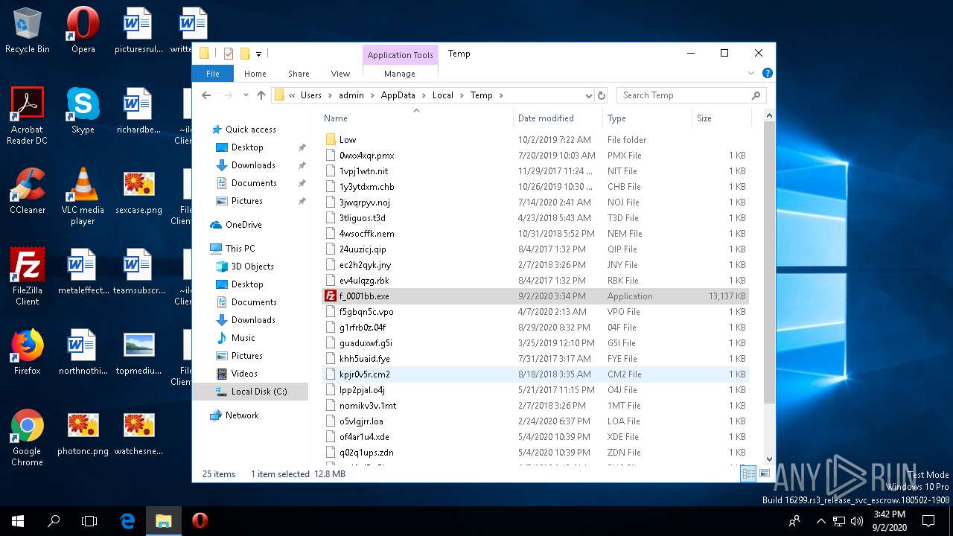The width and height of the screenshot is (953, 536).
Task: Click the Properties quick access toolbar icon
Action: point(229,54)
